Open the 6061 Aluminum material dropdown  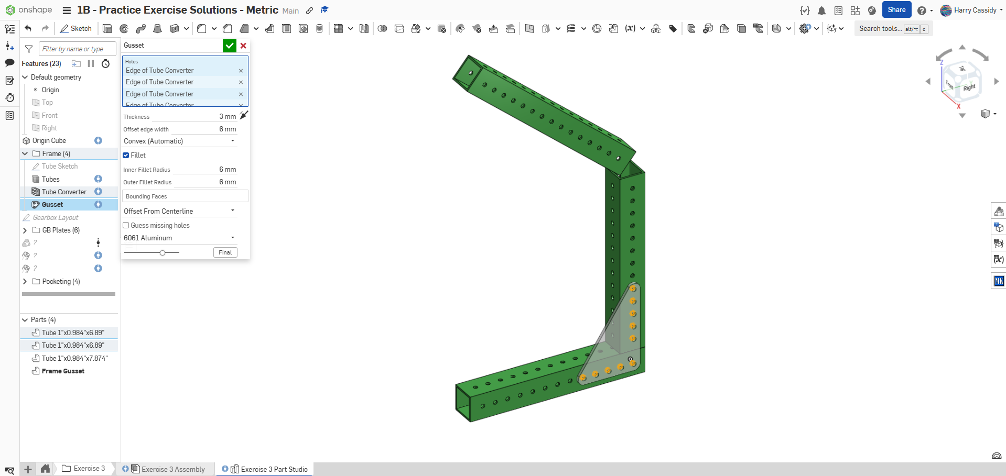click(179, 238)
